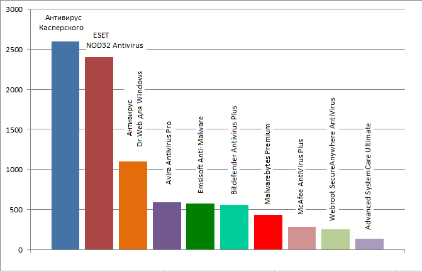Click the 'Avira Antivirus Pro' vertical label

169,153
